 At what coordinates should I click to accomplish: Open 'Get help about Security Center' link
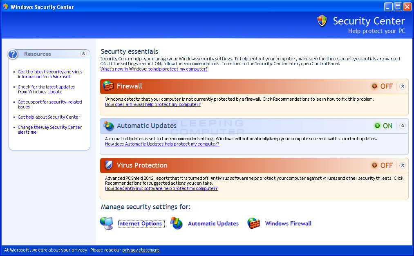tap(49, 117)
